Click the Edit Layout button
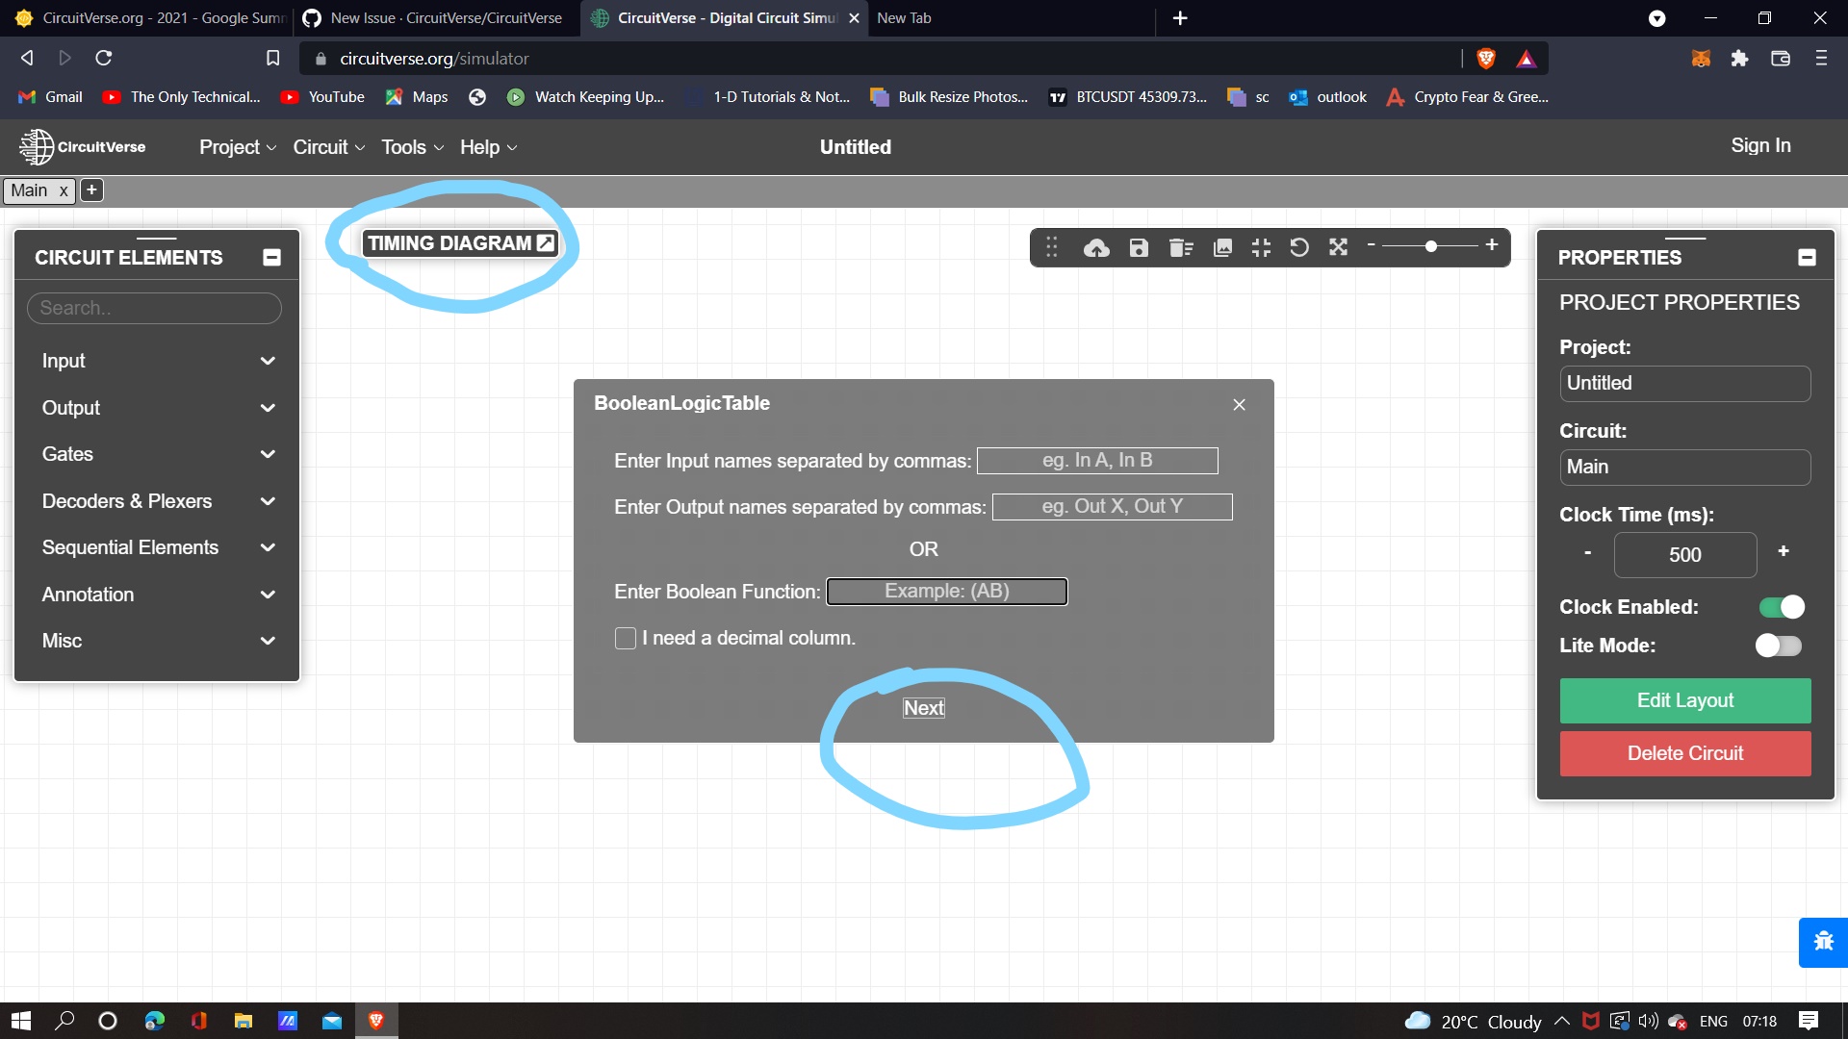The width and height of the screenshot is (1848, 1039). tap(1684, 700)
